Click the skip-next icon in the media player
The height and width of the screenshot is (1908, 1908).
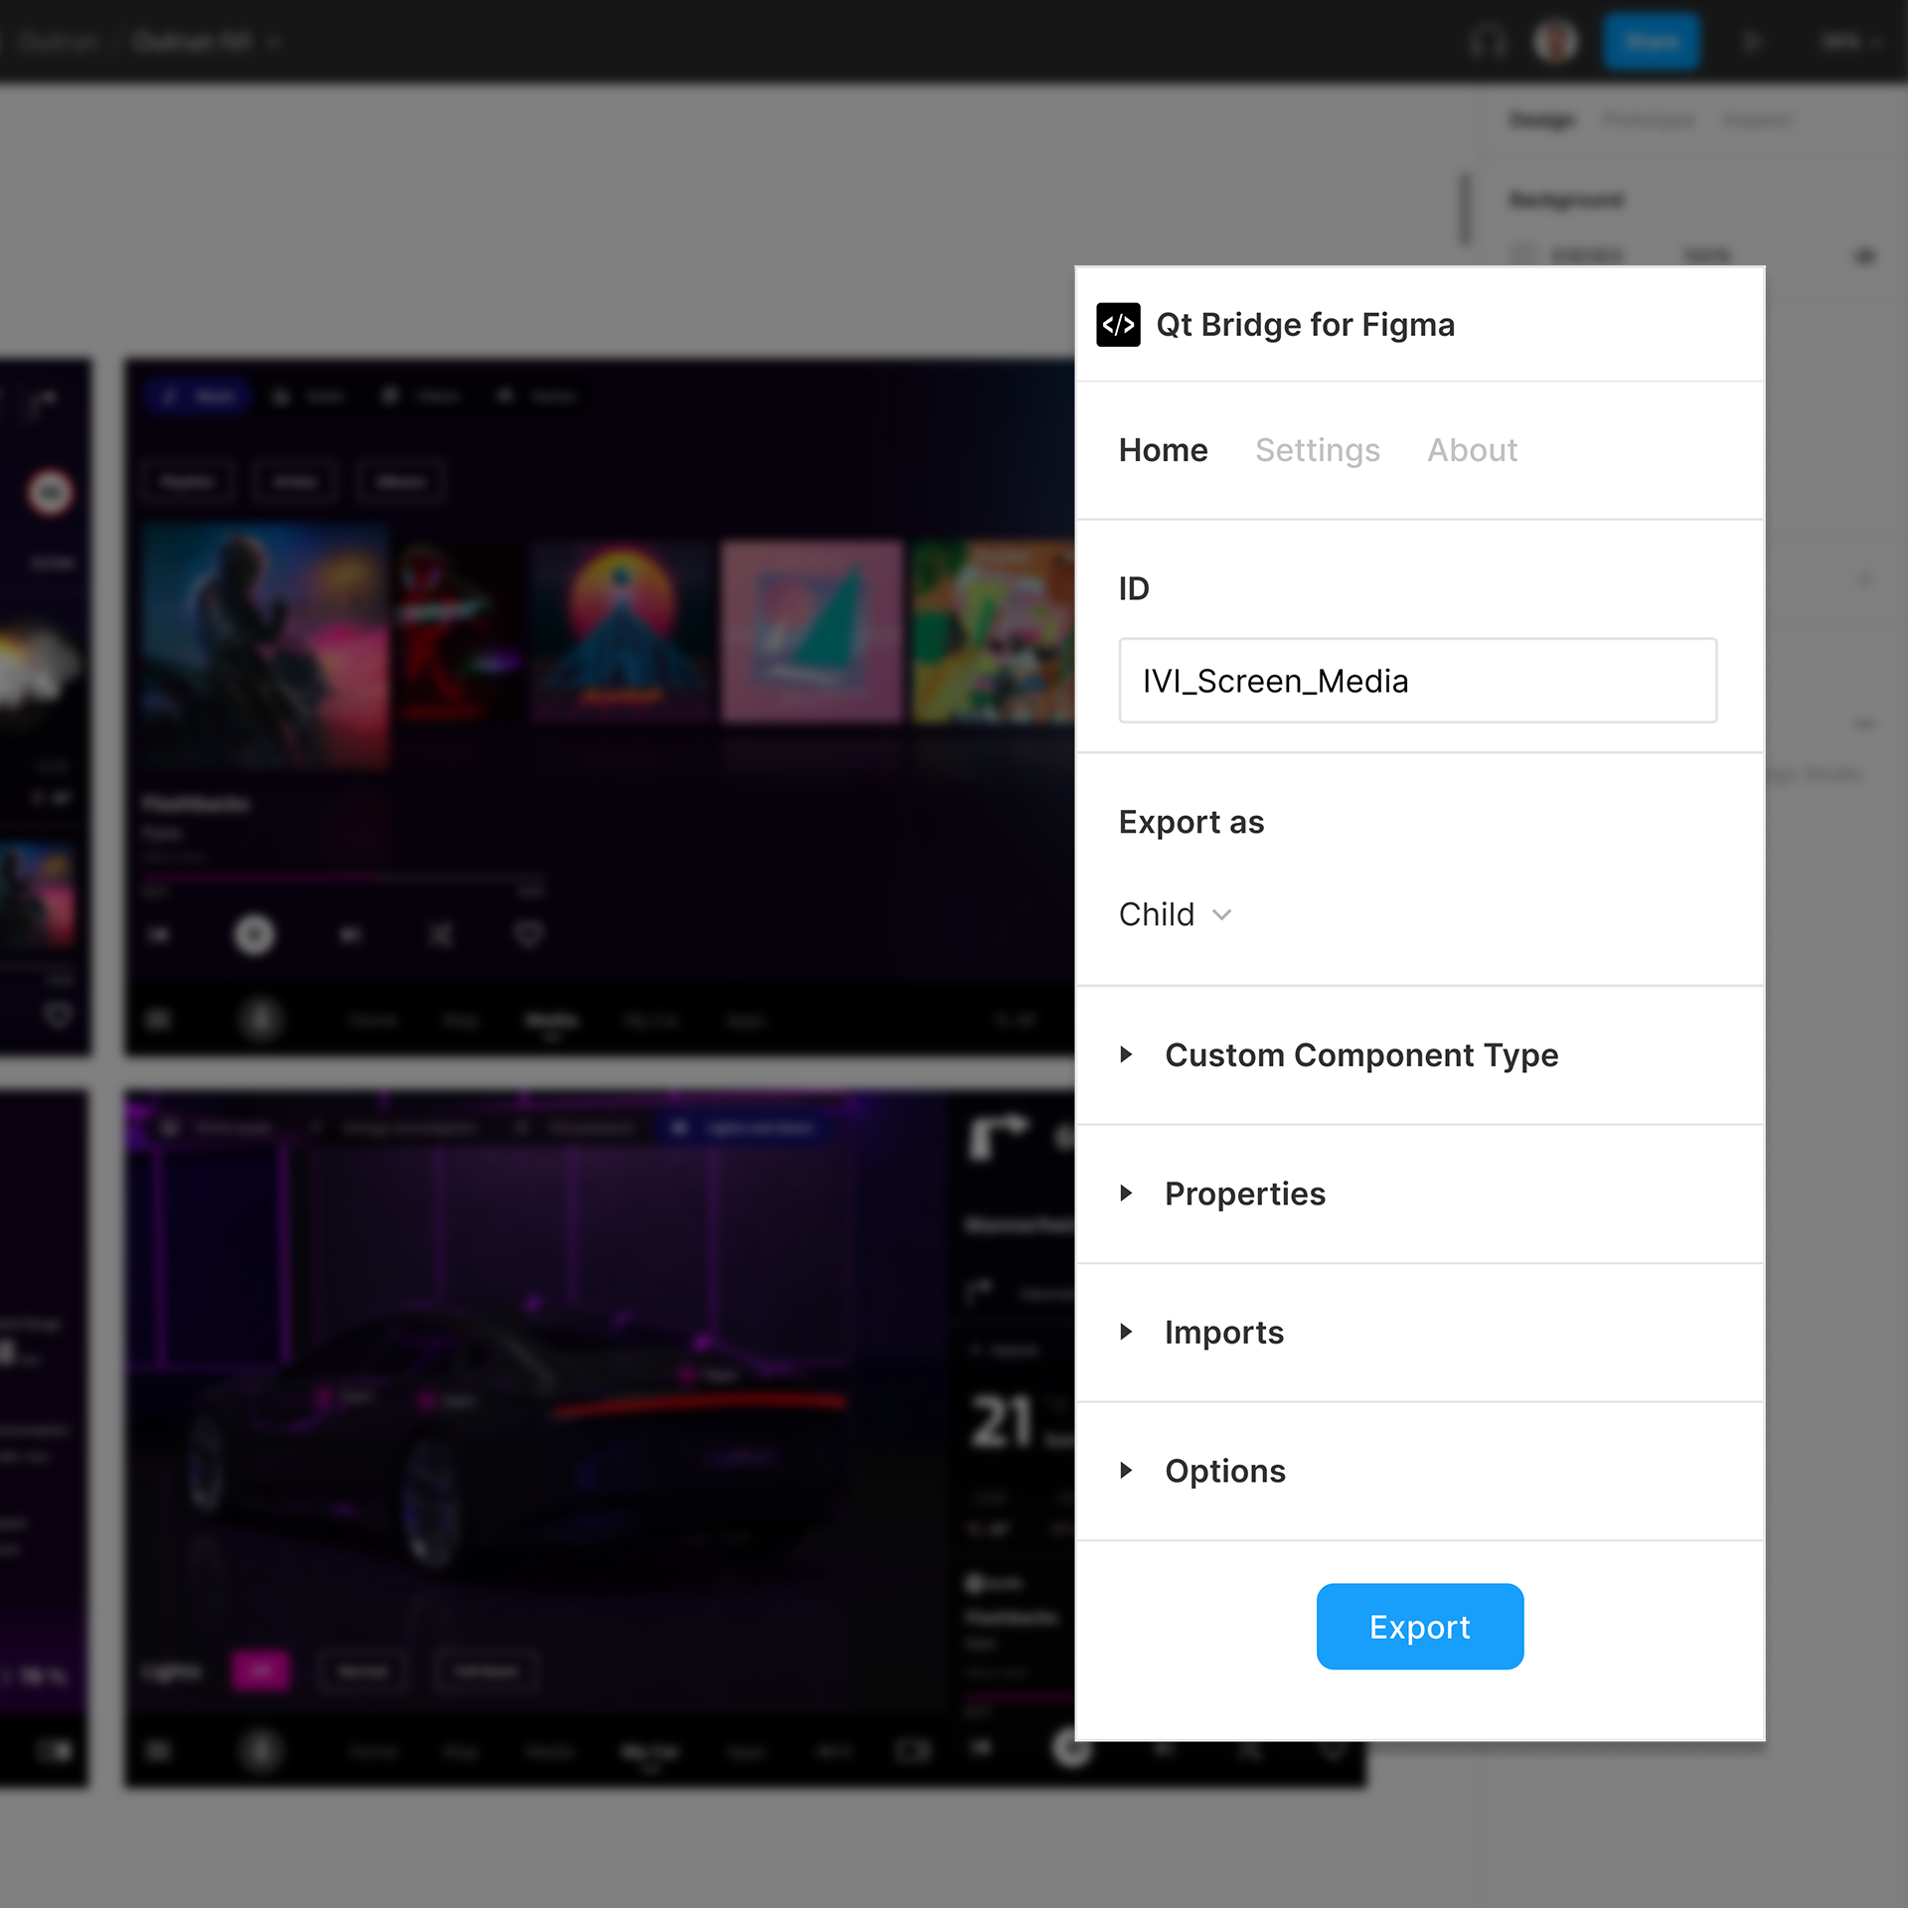click(x=350, y=934)
